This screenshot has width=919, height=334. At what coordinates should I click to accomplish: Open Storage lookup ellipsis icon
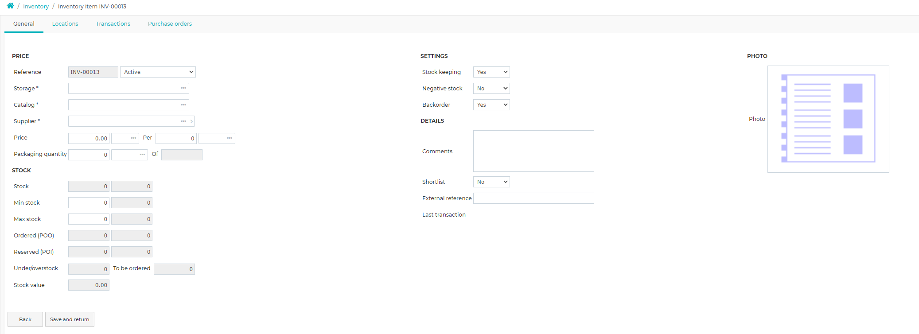click(x=183, y=88)
